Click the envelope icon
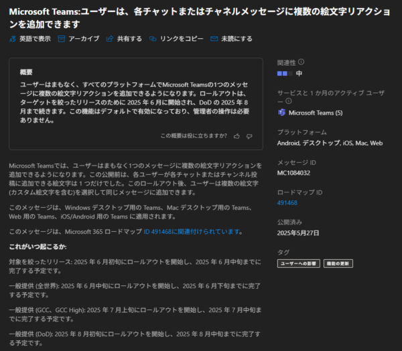The image size is (402, 351). coord(214,39)
